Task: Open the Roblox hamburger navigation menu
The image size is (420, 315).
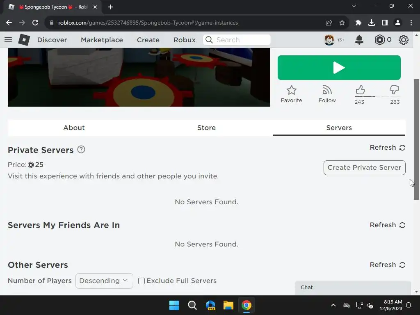Action: pyautogui.click(x=8, y=40)
